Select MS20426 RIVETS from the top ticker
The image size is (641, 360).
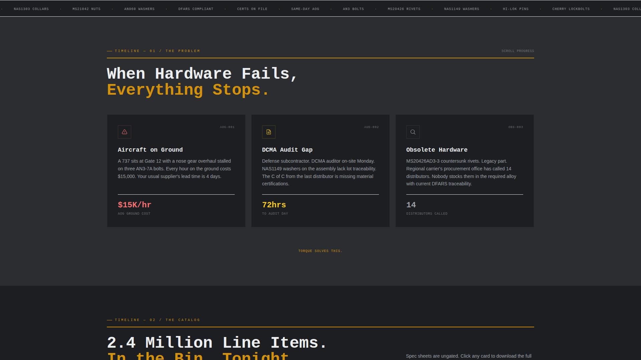[x=404, y=9]
